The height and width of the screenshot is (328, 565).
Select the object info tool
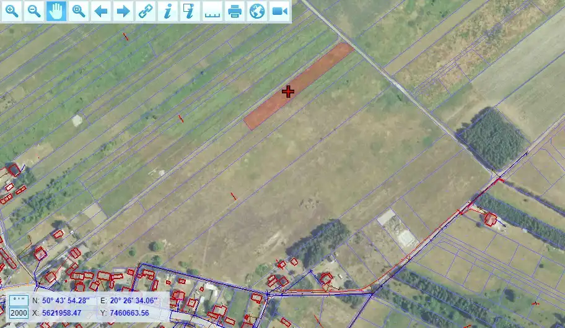coord(168,11)
